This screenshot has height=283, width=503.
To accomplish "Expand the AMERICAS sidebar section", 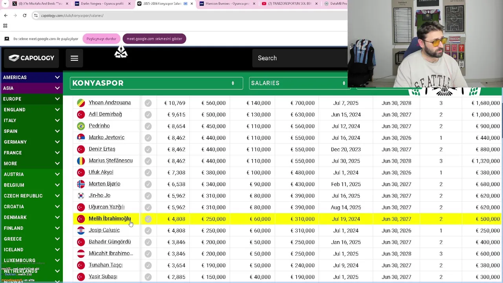I will [x=31, y=77].
